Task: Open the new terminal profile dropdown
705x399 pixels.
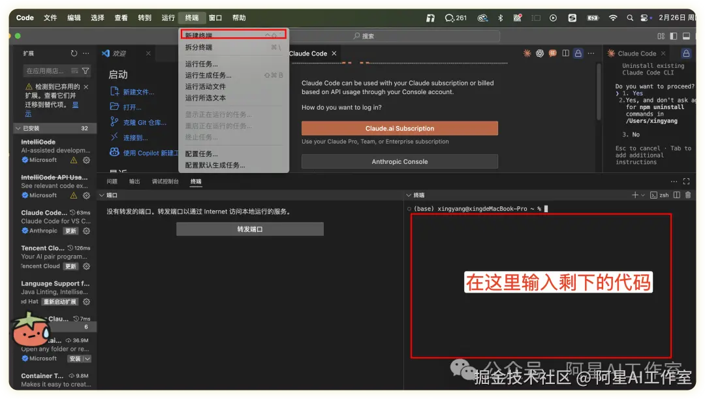Action: pos(643,195)
